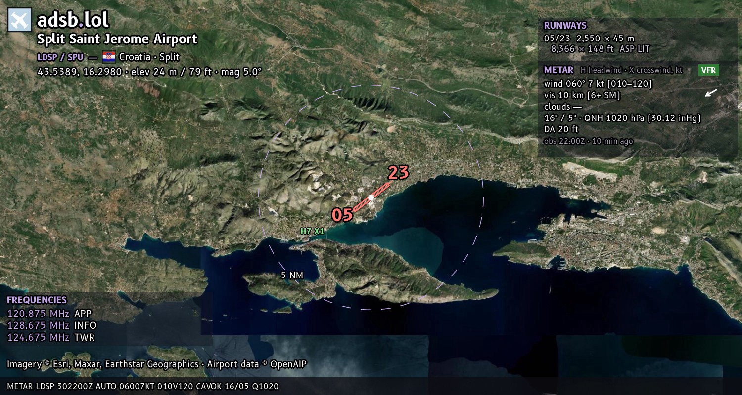
Task: Click the DA 20 ft density altitude value
Action: pos(561,129)
